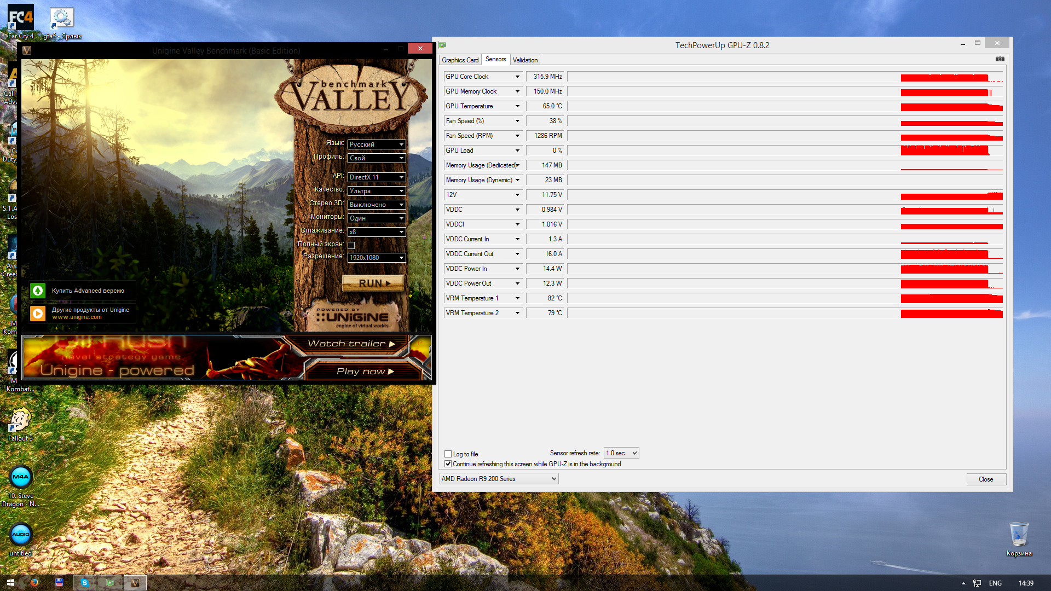Click the green Advanced version buy icon
This screenshot has height=591, width=1051.
[x=38, y=291]
